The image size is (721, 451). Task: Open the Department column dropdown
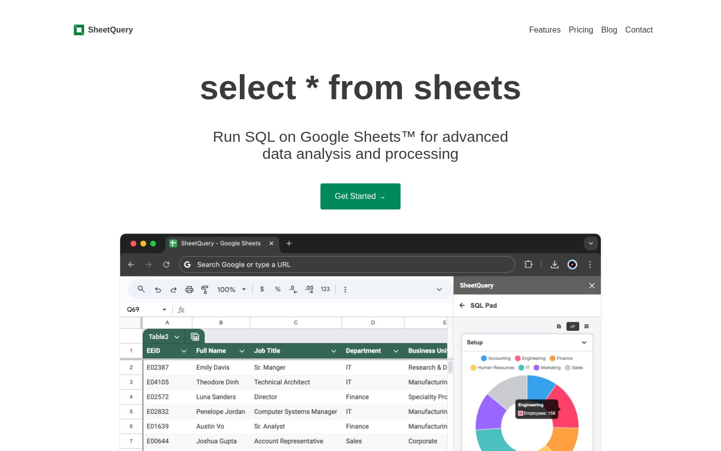(396, 351)
